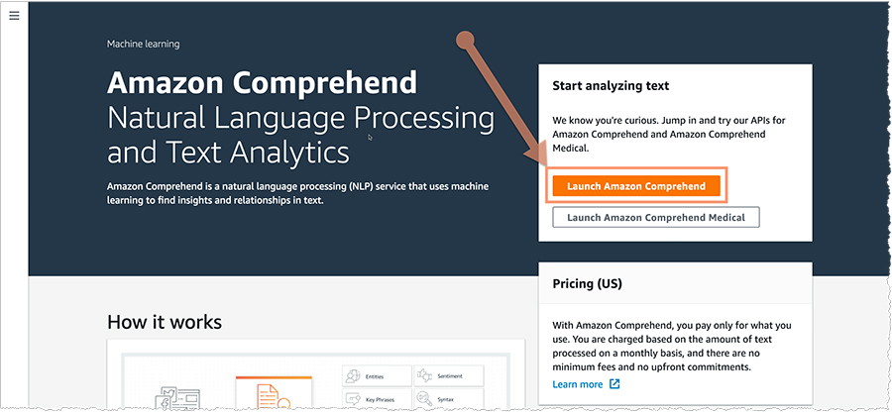
Task: Select the Key Phrases box in the diagram
Action: pyautogui.click(x=378, y=399)
